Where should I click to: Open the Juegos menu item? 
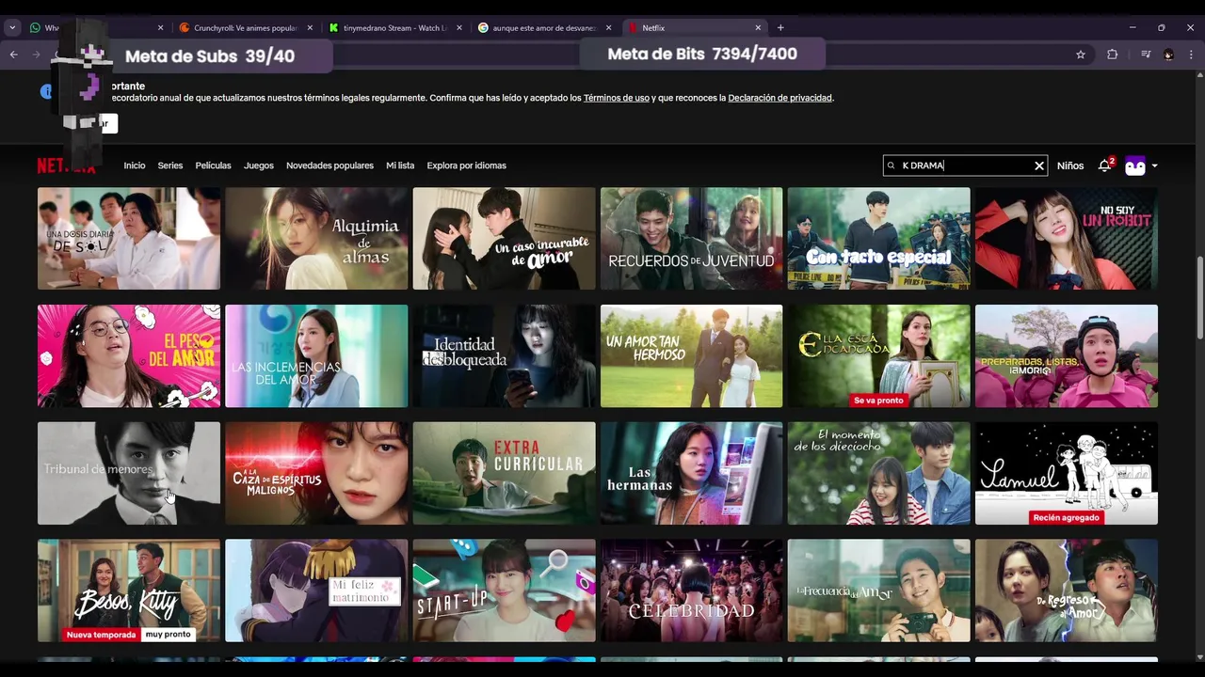259,165
